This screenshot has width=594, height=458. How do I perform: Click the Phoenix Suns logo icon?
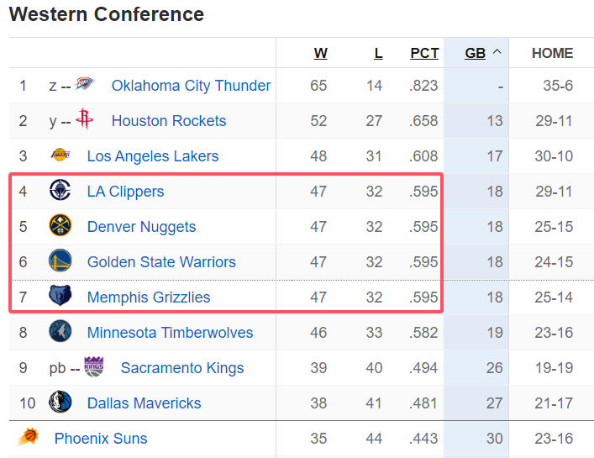(29, 438)
